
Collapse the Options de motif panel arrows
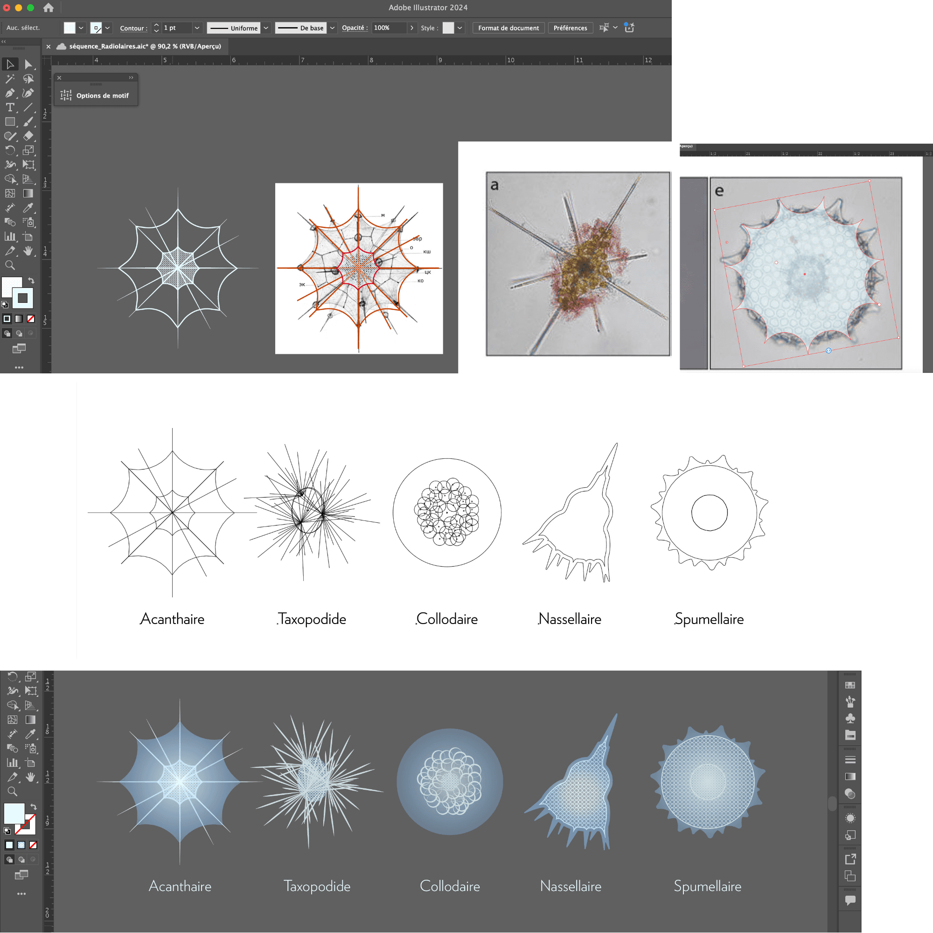pyautogui.click(x=131, y=77)
